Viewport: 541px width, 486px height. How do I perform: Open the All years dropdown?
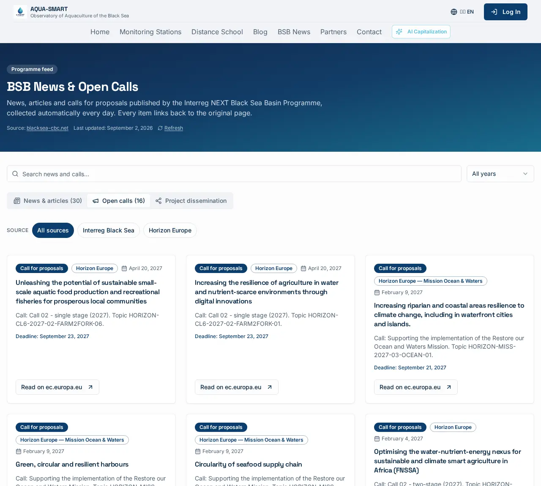point(500,174)
